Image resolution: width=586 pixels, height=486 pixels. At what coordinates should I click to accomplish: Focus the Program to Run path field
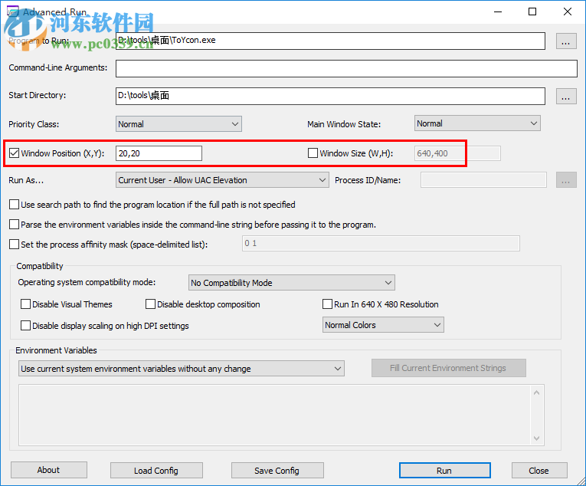(330, 41)
